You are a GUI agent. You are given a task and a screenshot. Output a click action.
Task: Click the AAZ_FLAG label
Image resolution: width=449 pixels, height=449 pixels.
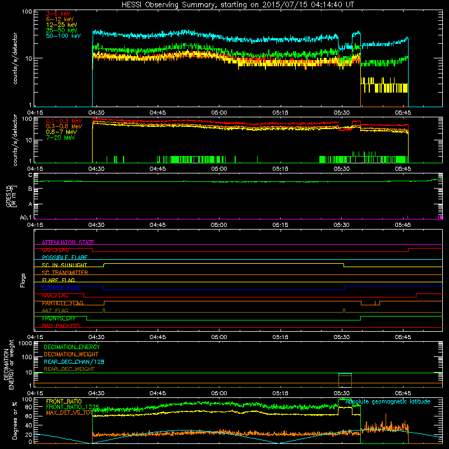55,311
